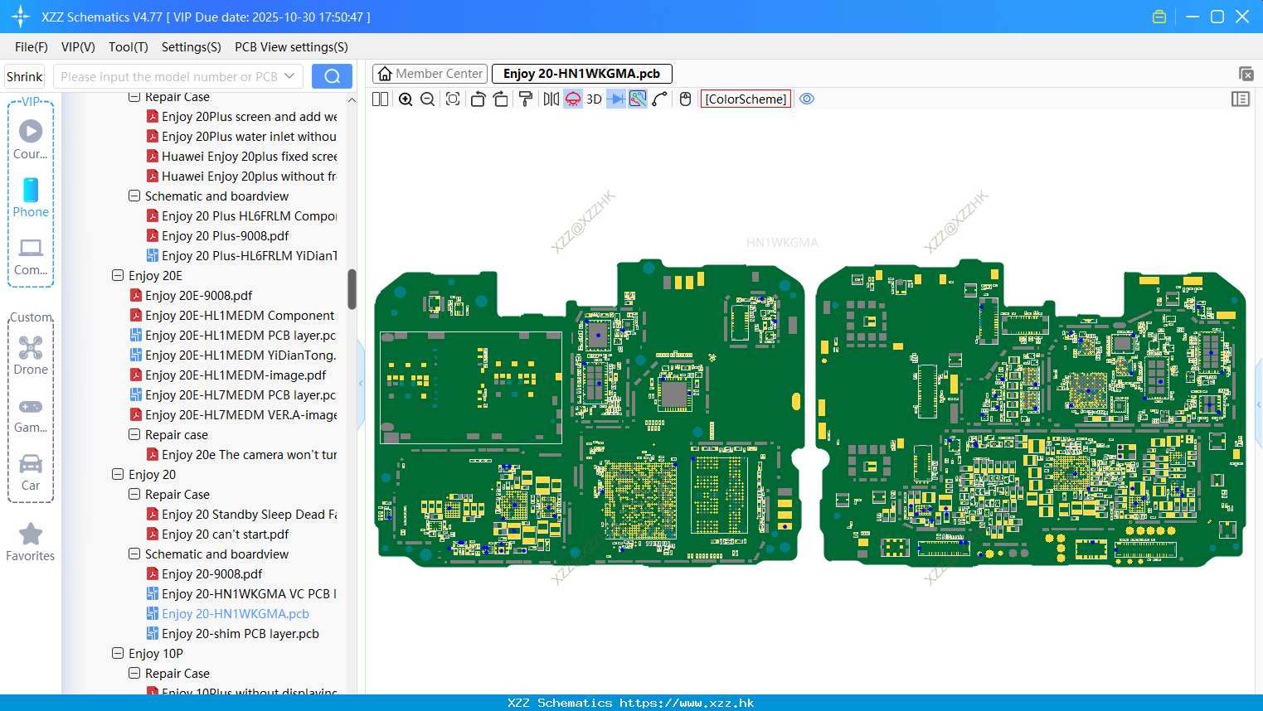1263x711 pixels.
Task: Open Favorites star icon
Action: tap(31, 543)
